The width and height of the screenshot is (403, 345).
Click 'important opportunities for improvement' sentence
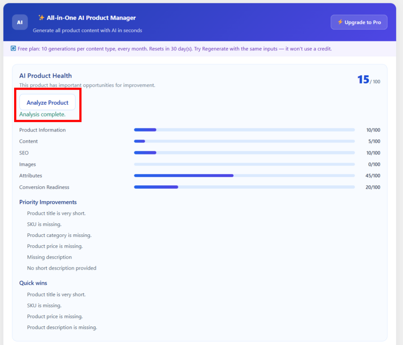coord(87,85)
